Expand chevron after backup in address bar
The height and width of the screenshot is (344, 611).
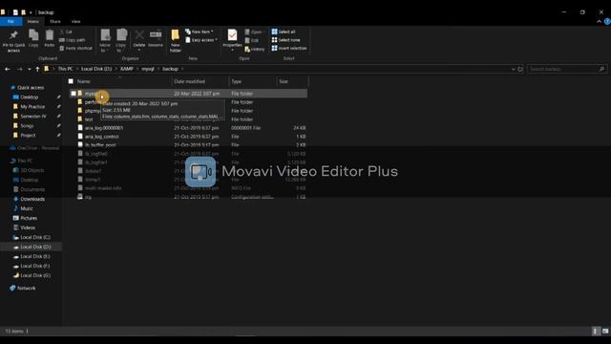182,69
